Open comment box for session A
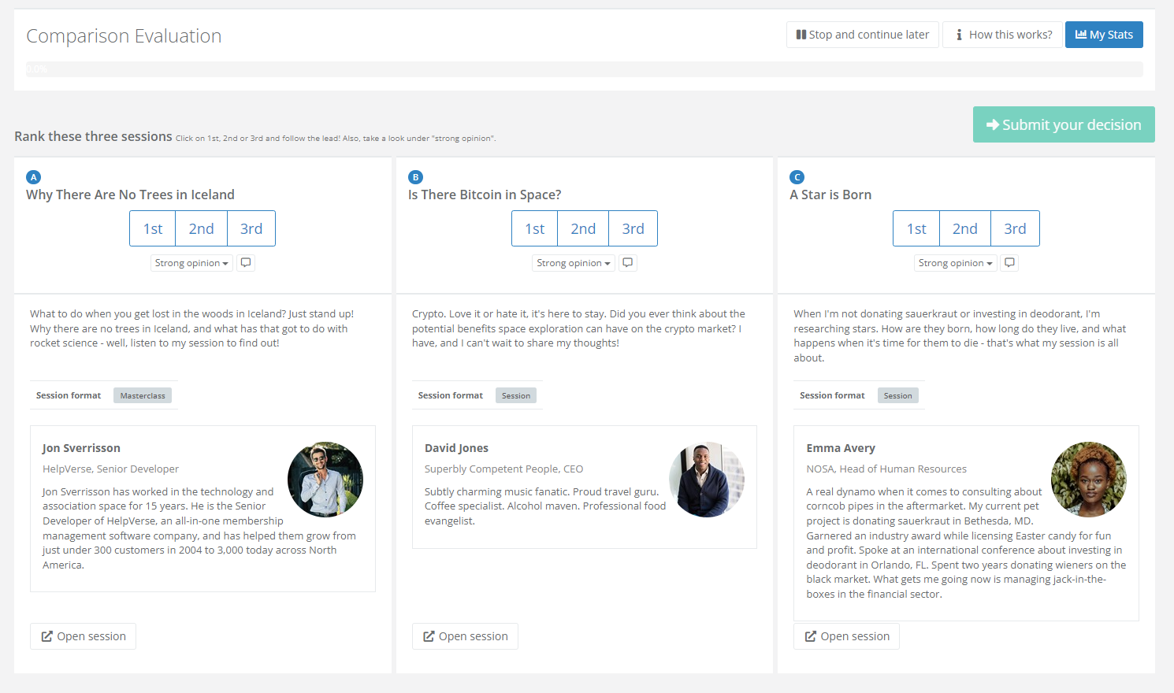This screenshot has height=693, width=1174. (x=246, y=263)
